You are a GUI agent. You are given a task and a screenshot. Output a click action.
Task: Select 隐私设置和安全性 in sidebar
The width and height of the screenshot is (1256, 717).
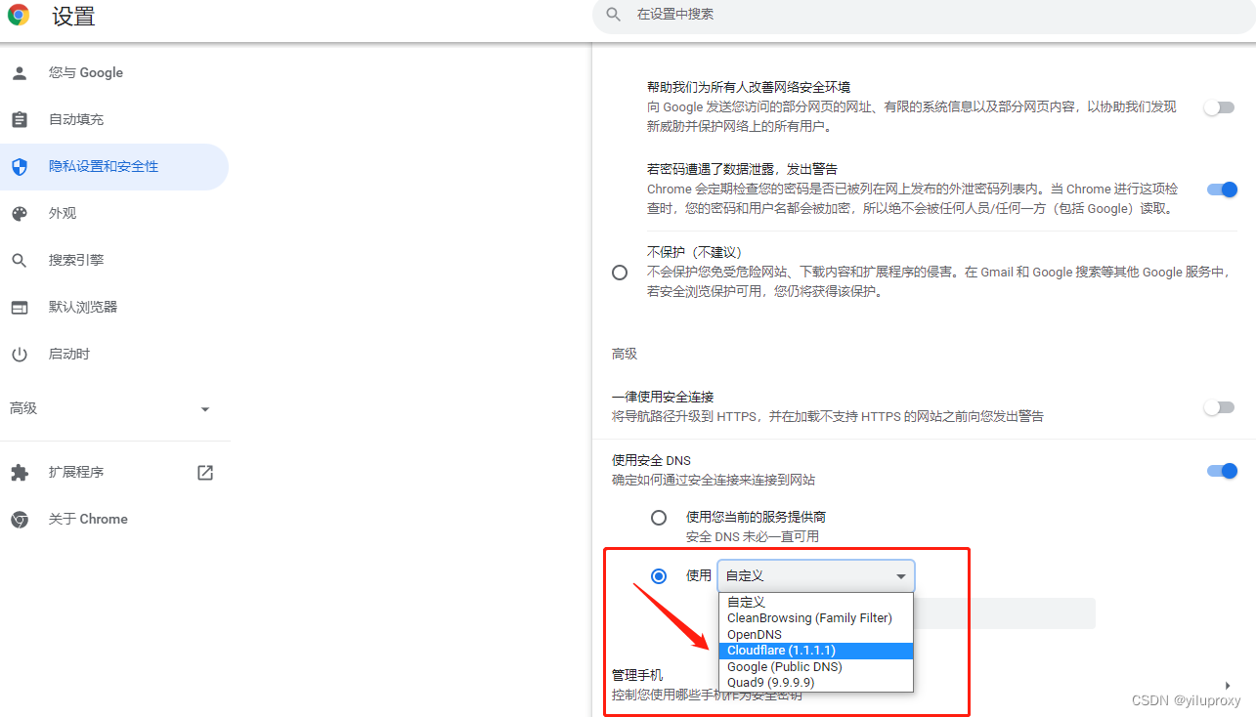click(114, 166)
